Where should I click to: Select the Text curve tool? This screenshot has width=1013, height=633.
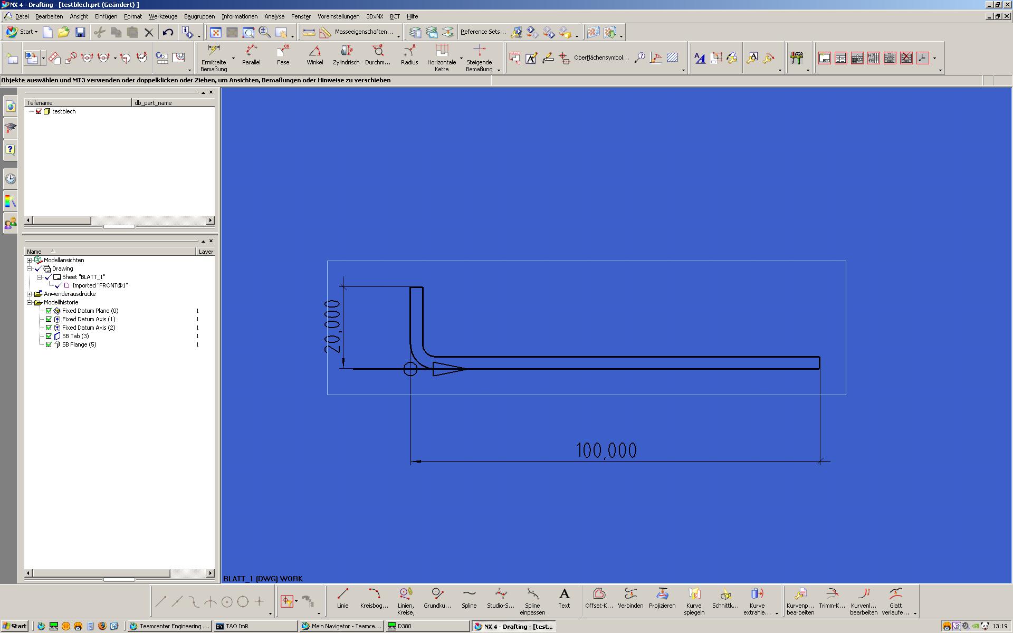564,598
